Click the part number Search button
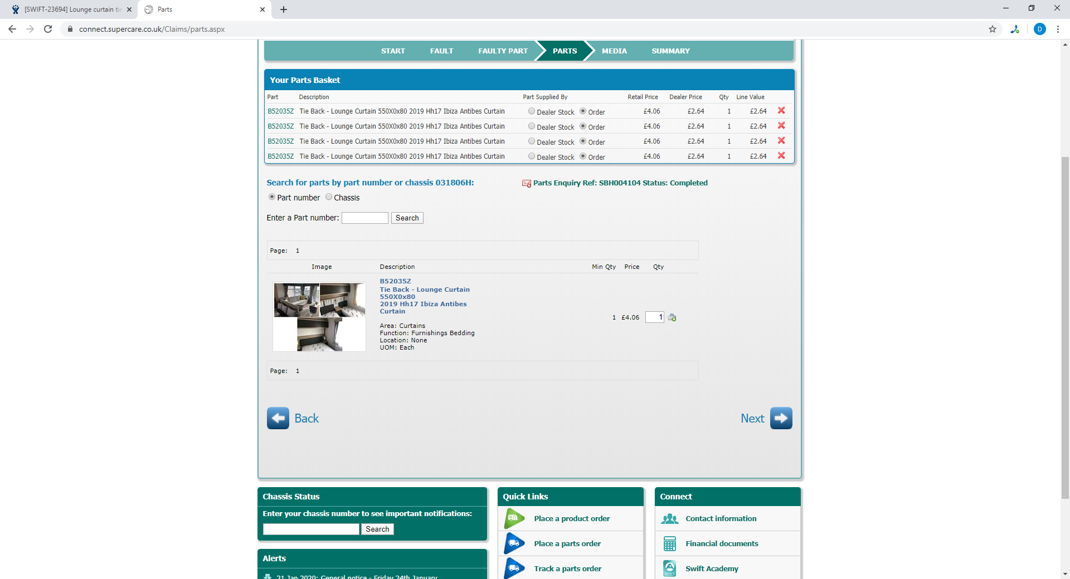Screen dimensions: 1070x579 [407, 218]
